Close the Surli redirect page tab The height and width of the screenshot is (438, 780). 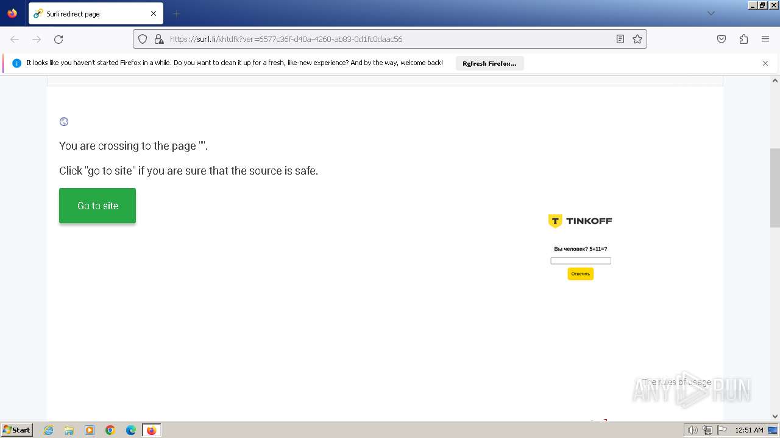point(154,13)
